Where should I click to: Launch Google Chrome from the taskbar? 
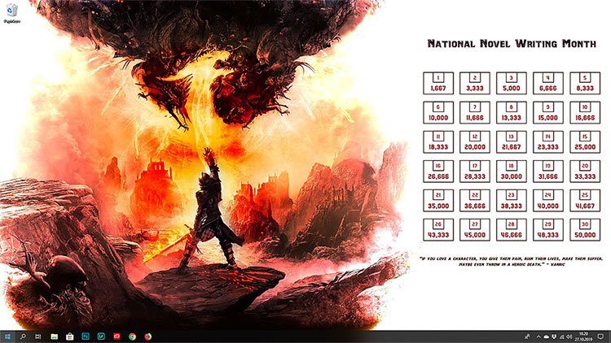(x=132, y=336)
